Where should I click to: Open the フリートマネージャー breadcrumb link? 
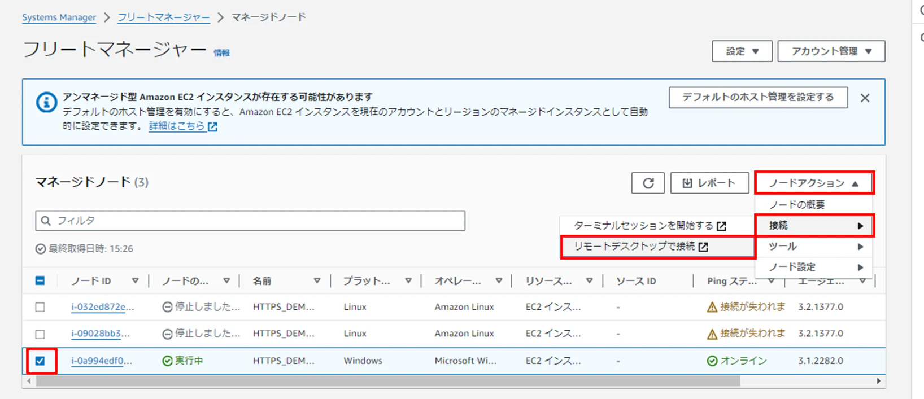[163, 17]
